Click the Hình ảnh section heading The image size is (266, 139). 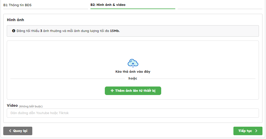[16, 20]
